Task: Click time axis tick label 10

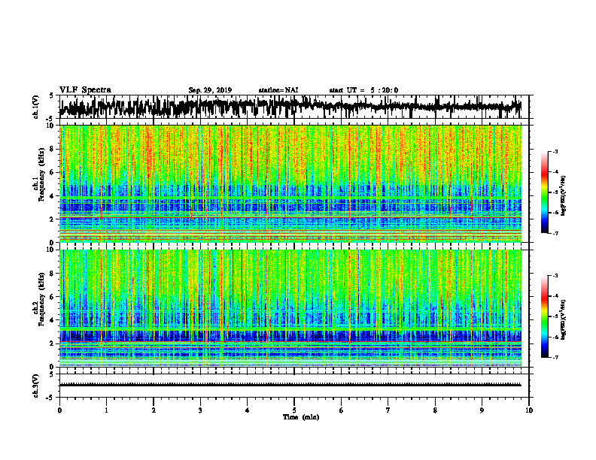Action: click(x=529, y=410)
